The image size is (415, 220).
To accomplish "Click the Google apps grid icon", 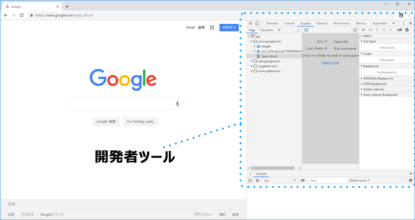I will tap(212, 28).
